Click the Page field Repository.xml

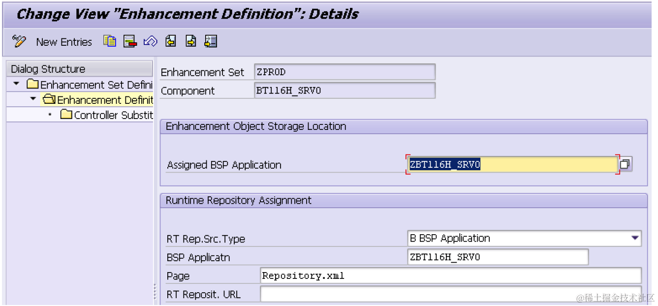[451, 275]
